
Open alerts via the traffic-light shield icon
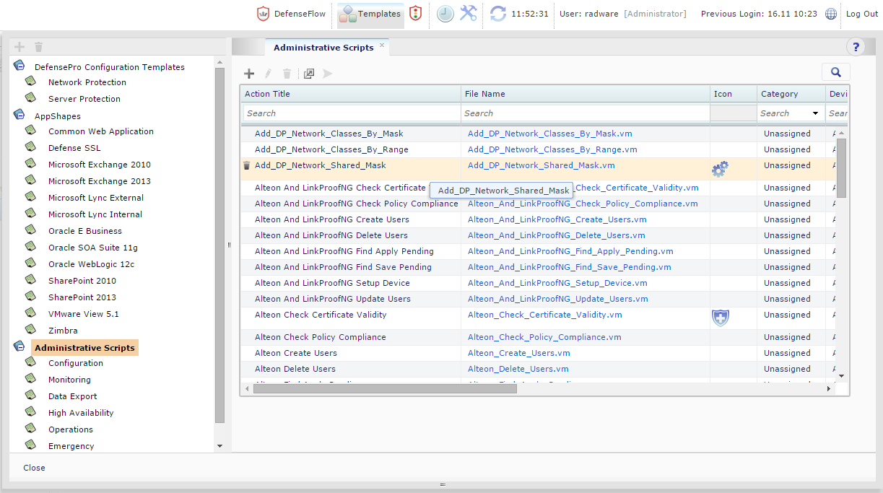(415, 13)
